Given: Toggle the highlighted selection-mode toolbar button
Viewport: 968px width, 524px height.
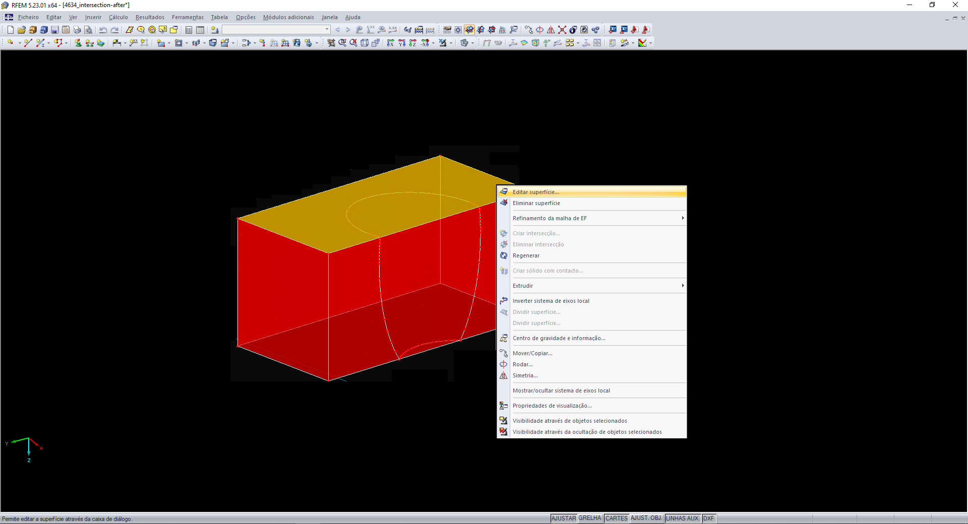Looking at the screenshot, I should click(469, 30).
